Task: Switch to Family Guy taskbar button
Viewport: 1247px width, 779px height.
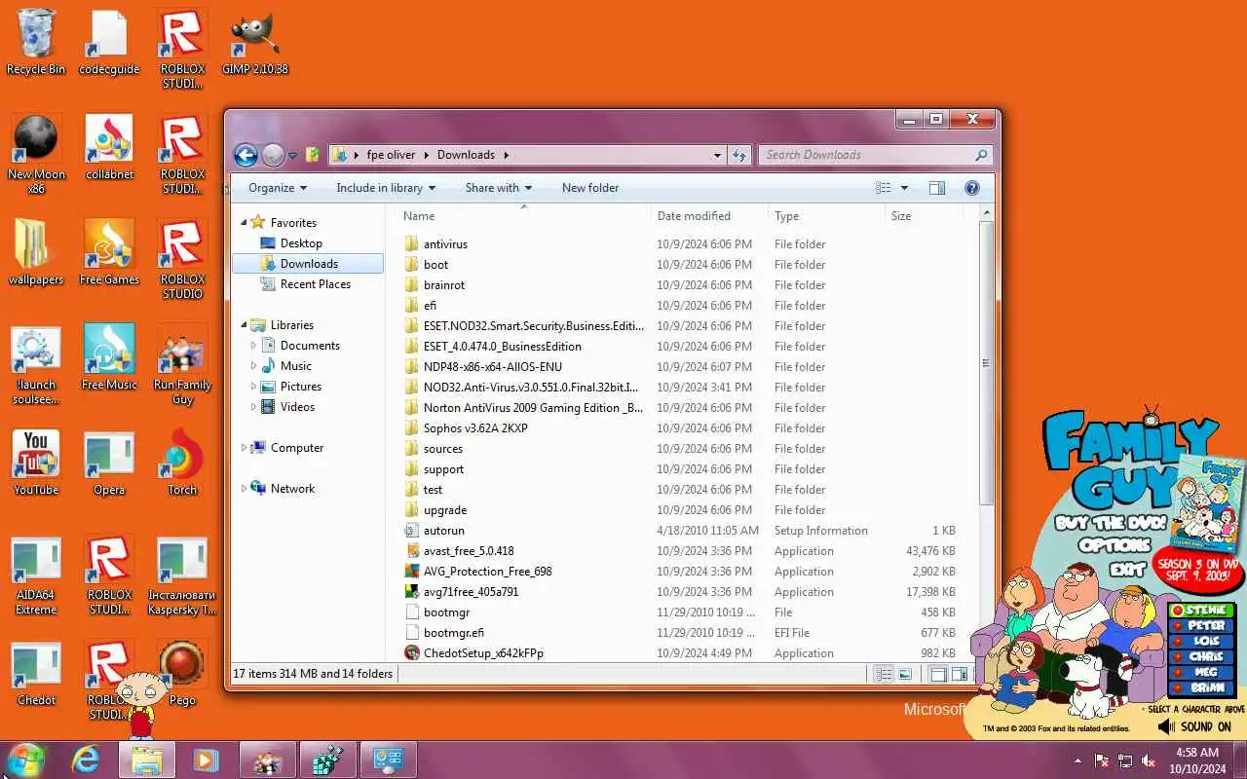Action: [267, 760]
